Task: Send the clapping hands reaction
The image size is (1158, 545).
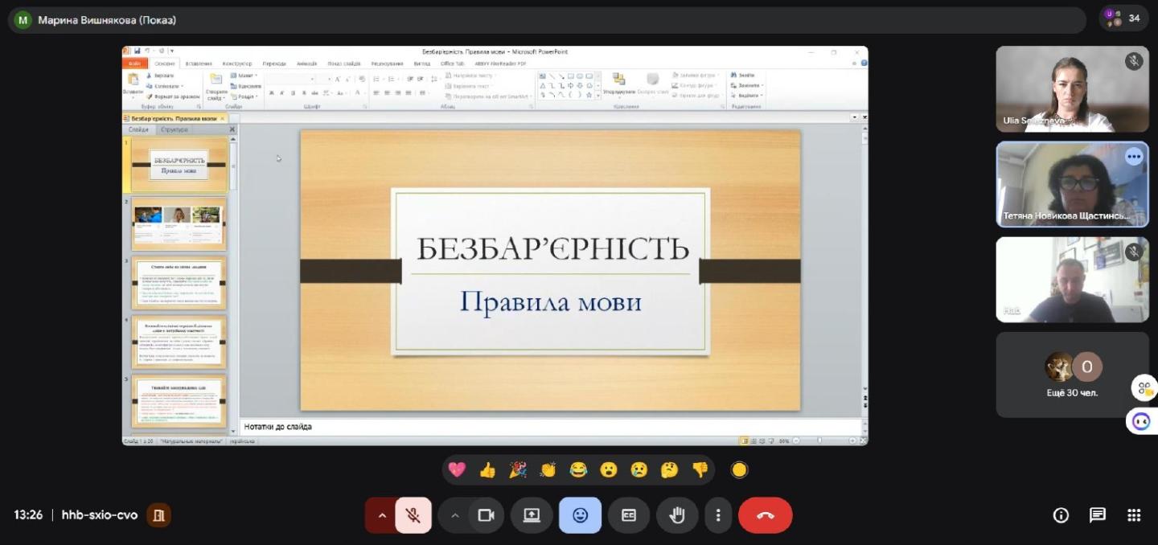Action: [x=548, y=470]
